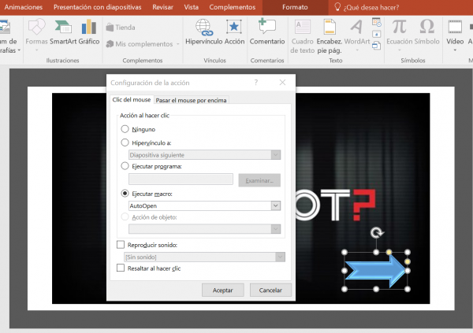The width and height of the screenshot is (473, 333).
Task: Open the Tienda add-ins store
Action: click(121, 28)
